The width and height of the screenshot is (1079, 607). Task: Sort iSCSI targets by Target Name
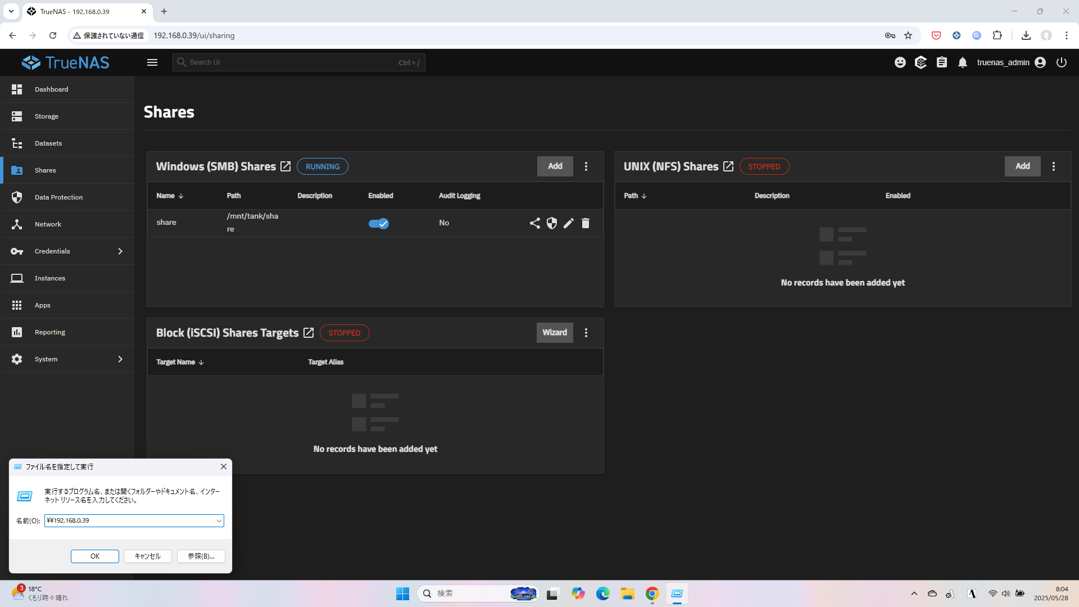pos(180,362)
